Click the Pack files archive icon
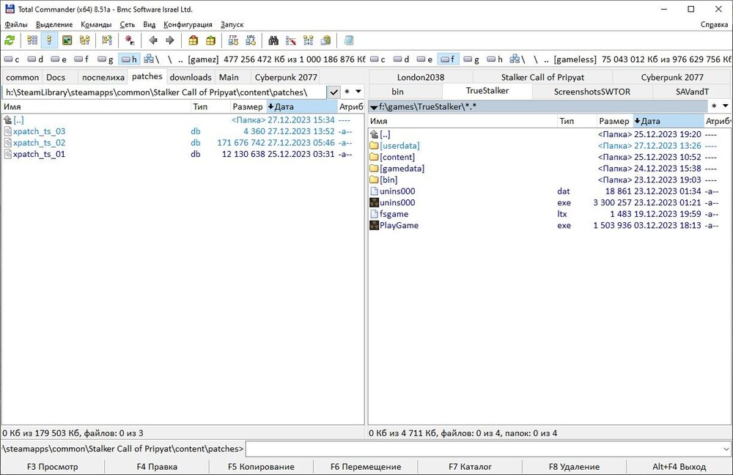 (x=194, y=40)
